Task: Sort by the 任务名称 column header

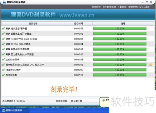Action: pyautogui.click(x=33, y=24)
